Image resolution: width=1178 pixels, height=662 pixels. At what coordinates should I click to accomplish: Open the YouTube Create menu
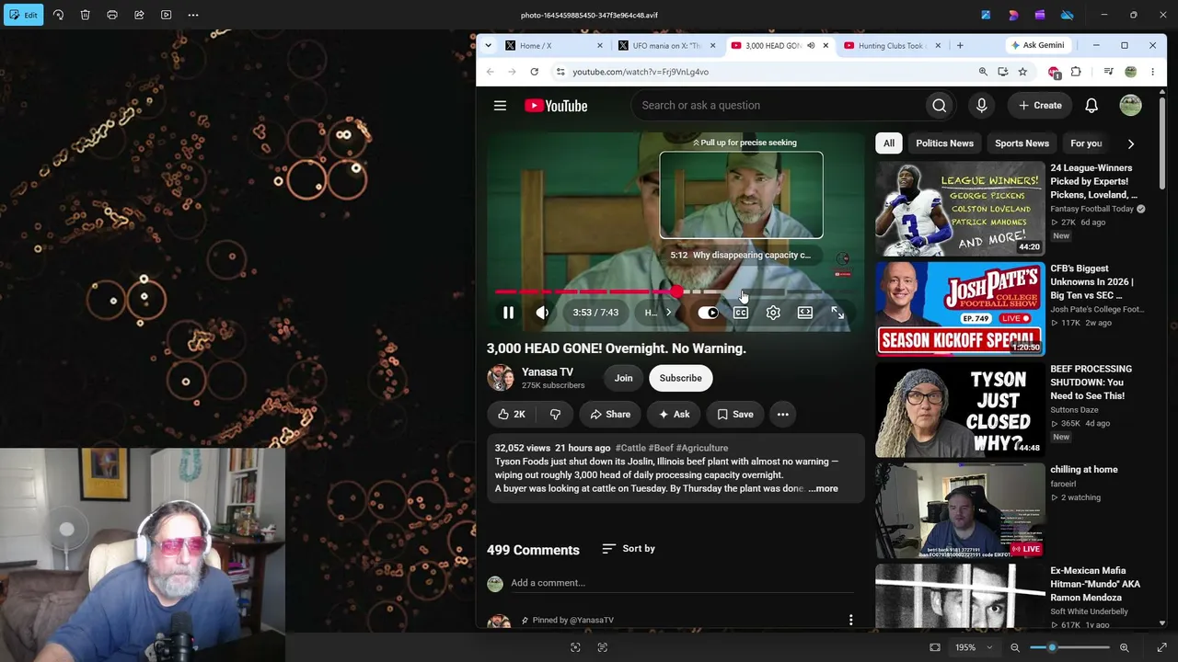click(x=1040, y=106)
